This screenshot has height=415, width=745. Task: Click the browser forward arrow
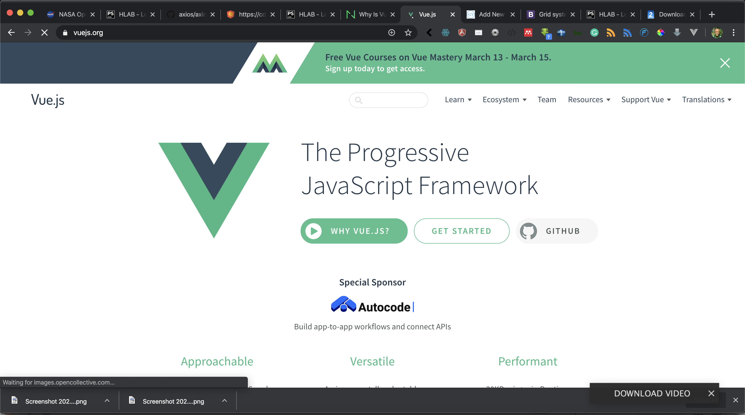pos(28,33)
